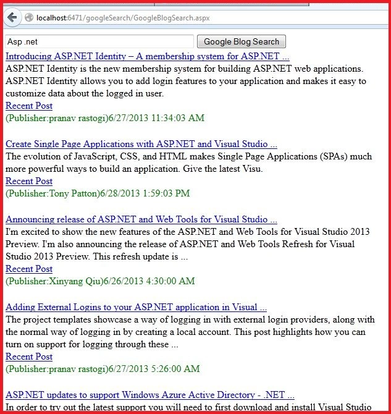Click the globe site identity icon
391x414 pixels.
point(29,18)
